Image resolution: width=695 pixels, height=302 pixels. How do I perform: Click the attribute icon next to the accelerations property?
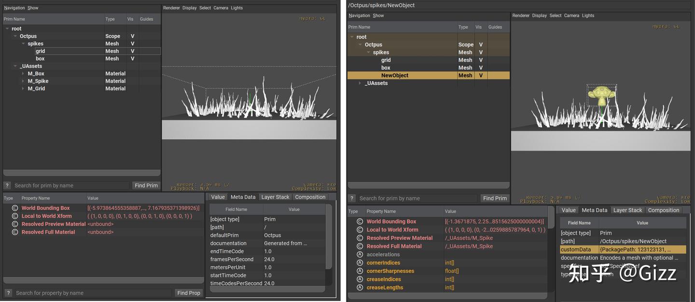pyautogui.click(x=360, y=255)
